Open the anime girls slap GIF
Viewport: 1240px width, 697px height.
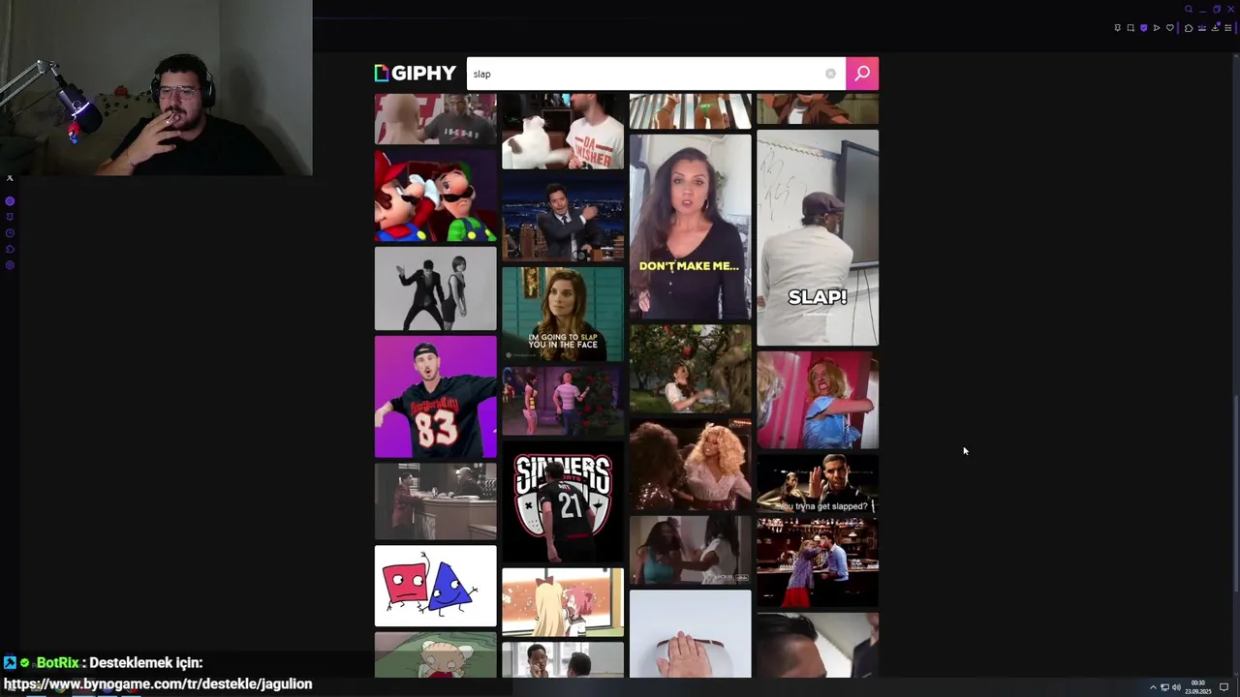coord(563,602)
